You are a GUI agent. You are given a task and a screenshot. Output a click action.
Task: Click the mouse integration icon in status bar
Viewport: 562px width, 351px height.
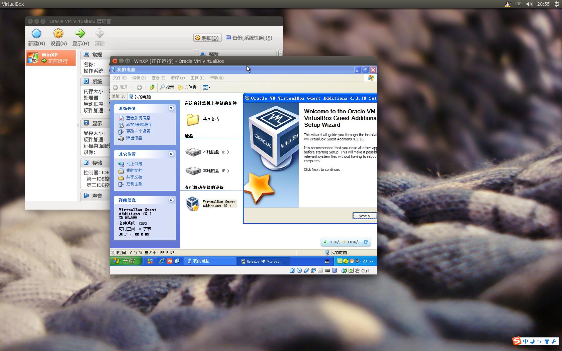344,270
